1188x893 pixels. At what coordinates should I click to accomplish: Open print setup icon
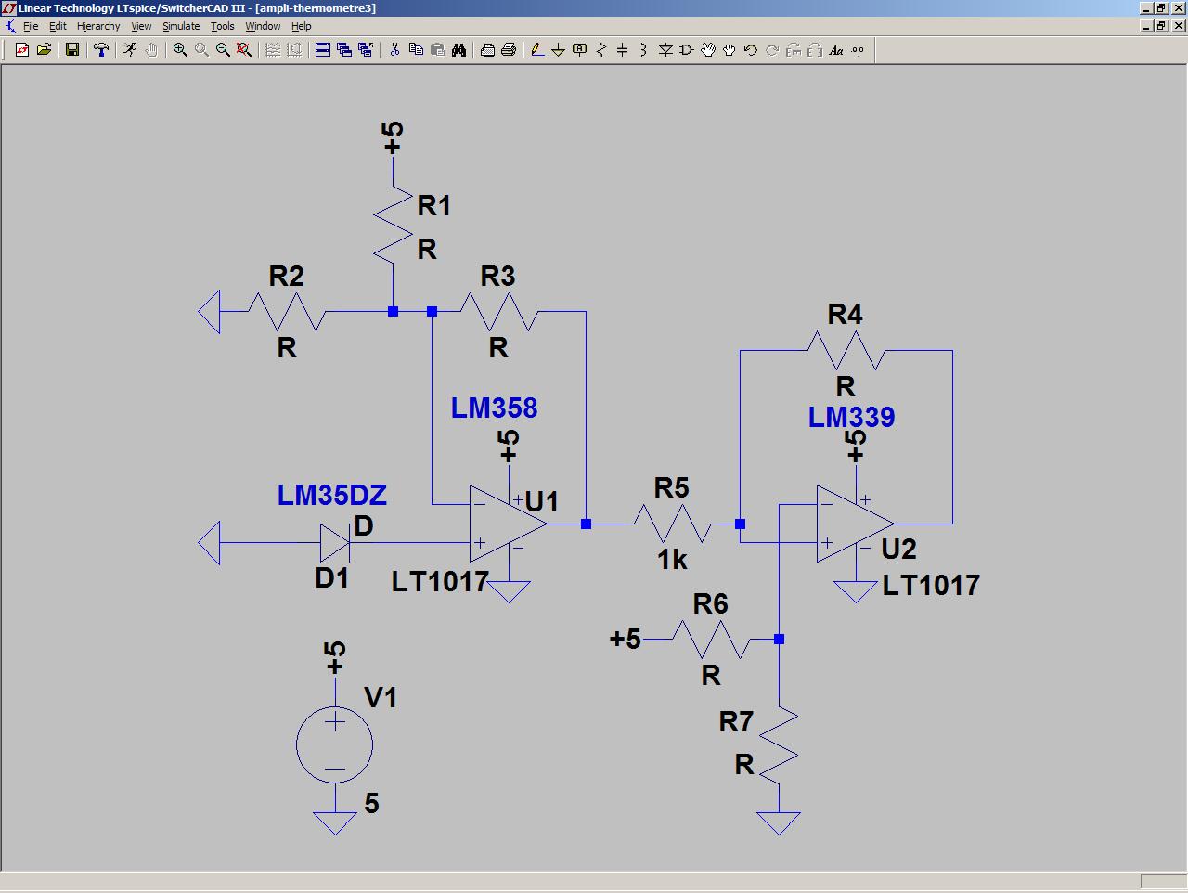coord(487,50)
